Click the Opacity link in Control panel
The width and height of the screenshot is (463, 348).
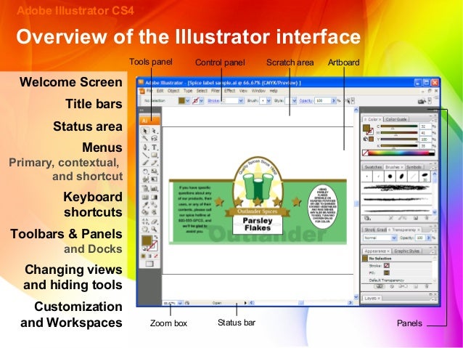306,101
